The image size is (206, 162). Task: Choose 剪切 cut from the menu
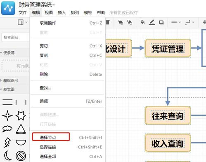67,46
